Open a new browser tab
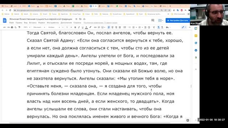This screenshot has height=128, width=228. 170,6
